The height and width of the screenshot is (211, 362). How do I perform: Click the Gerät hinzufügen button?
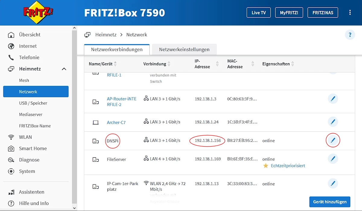pos(330,202)
